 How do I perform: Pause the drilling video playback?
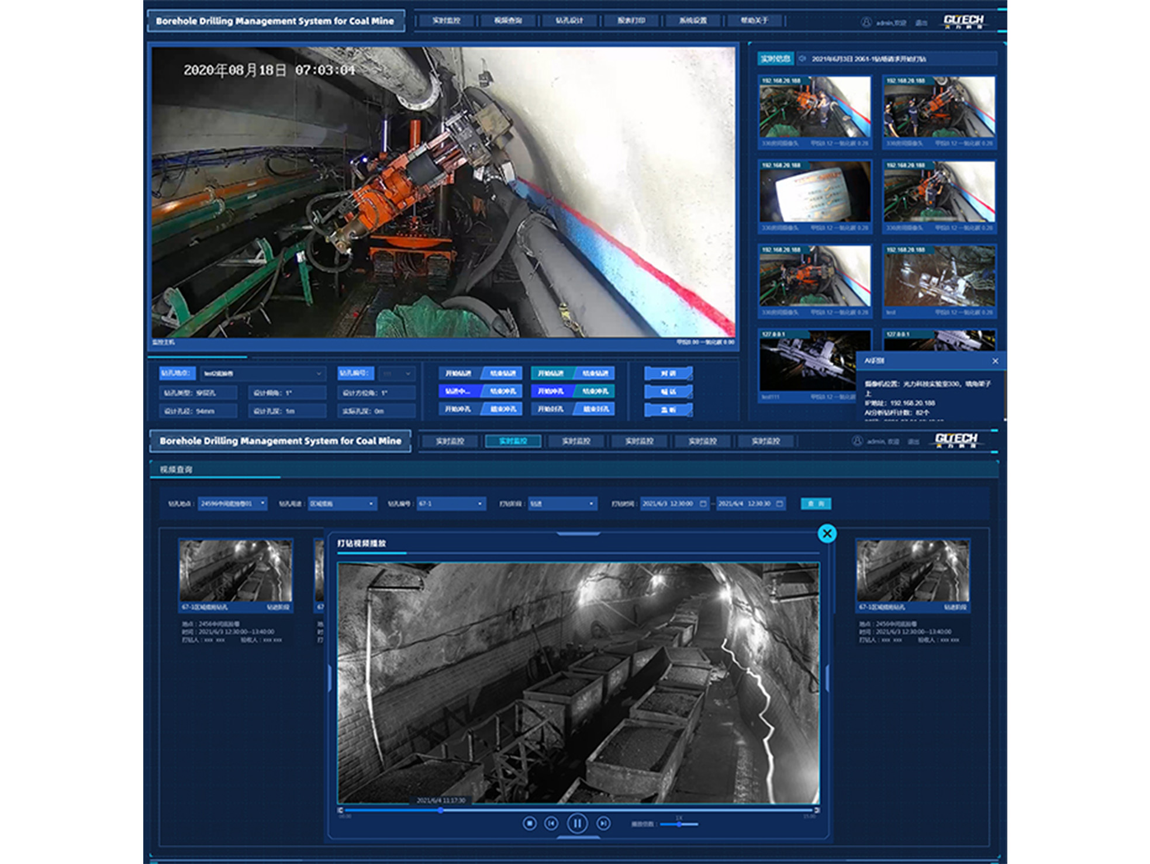576,824
